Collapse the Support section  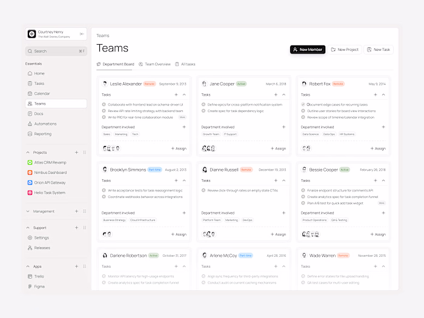pos(28,228)
